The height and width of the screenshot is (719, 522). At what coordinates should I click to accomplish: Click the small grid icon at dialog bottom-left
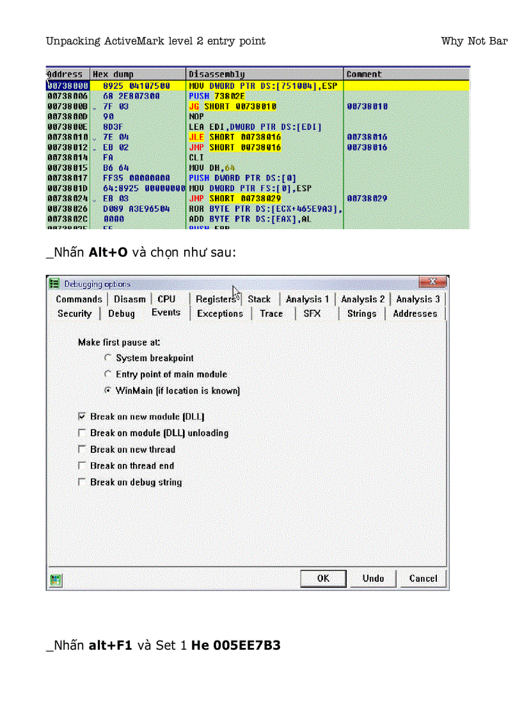[x=56, y=578]
